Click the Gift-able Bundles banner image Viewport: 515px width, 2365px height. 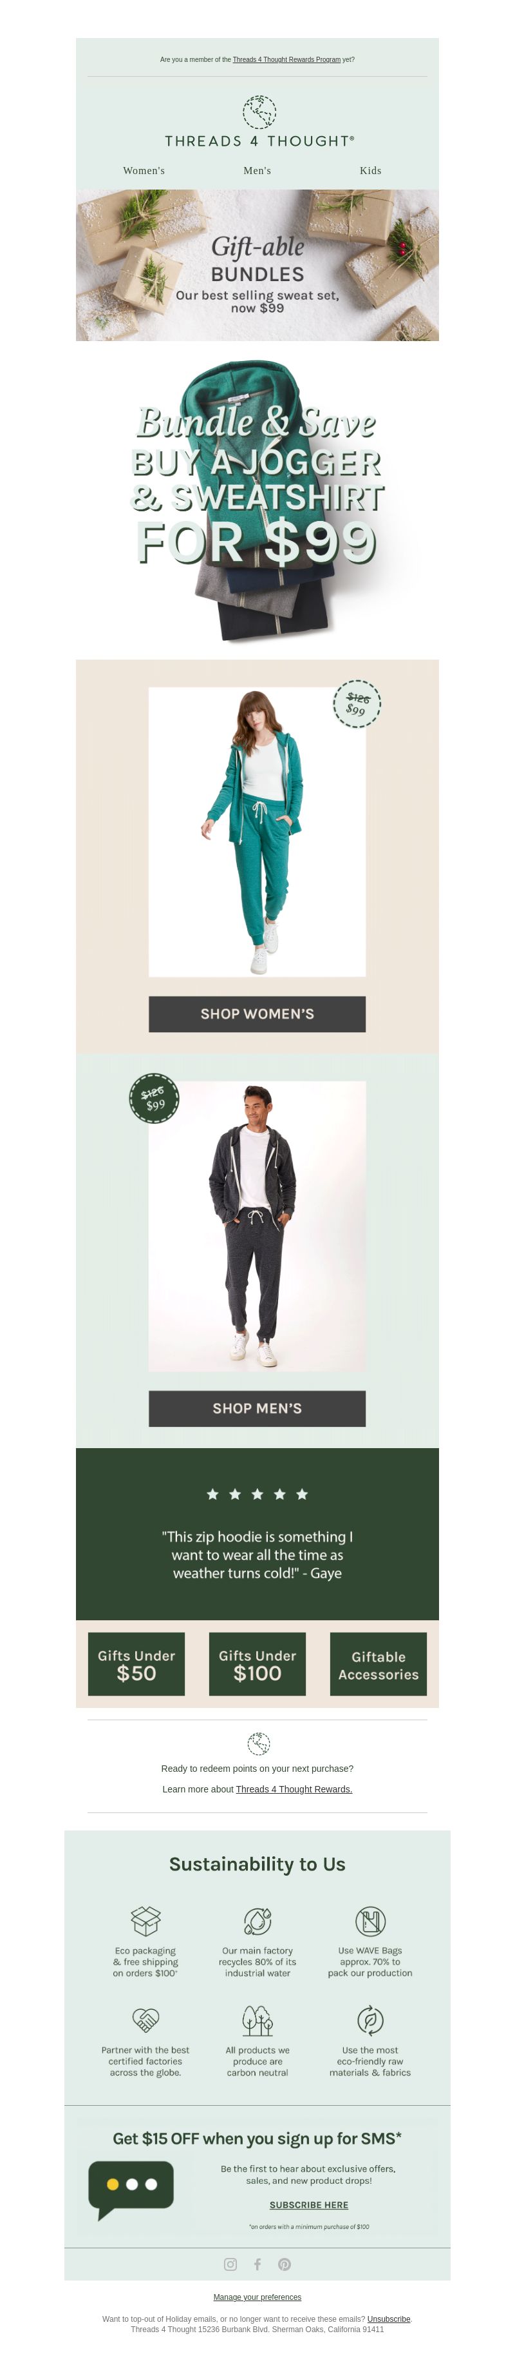[257, 266]
